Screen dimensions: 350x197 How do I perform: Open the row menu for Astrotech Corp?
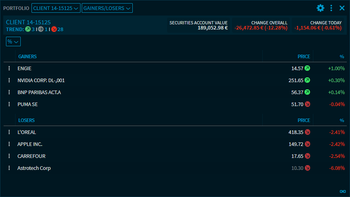pos(9,168)
